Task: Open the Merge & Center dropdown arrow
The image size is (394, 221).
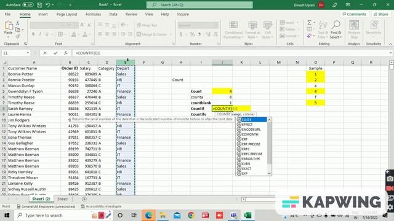Action: 171,34
